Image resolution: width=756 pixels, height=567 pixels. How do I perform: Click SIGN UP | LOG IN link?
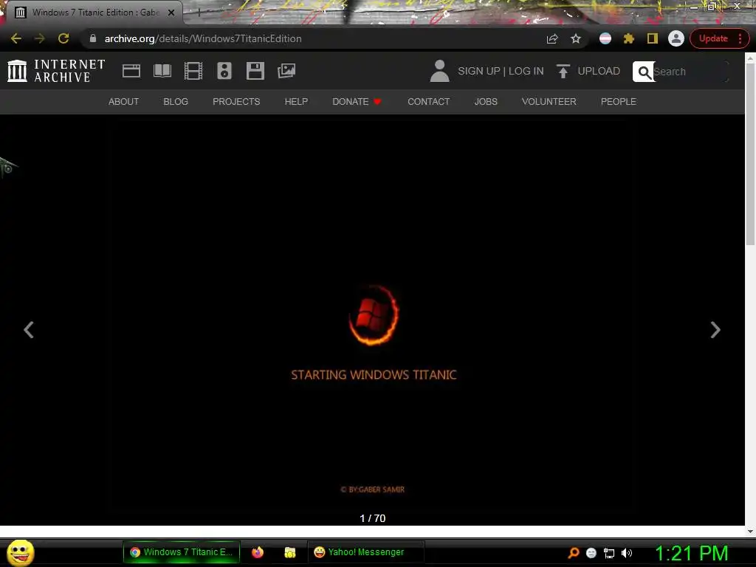[x=501, y=71]
